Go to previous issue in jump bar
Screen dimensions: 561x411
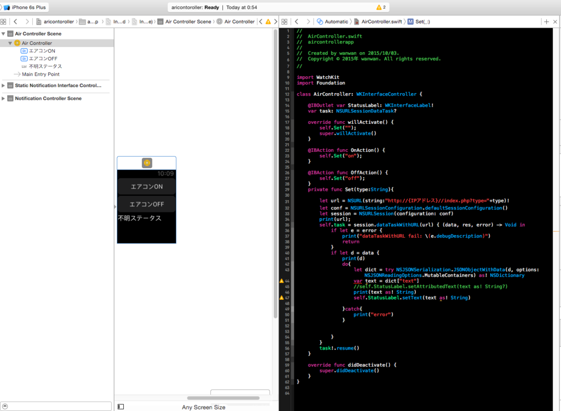260,21
